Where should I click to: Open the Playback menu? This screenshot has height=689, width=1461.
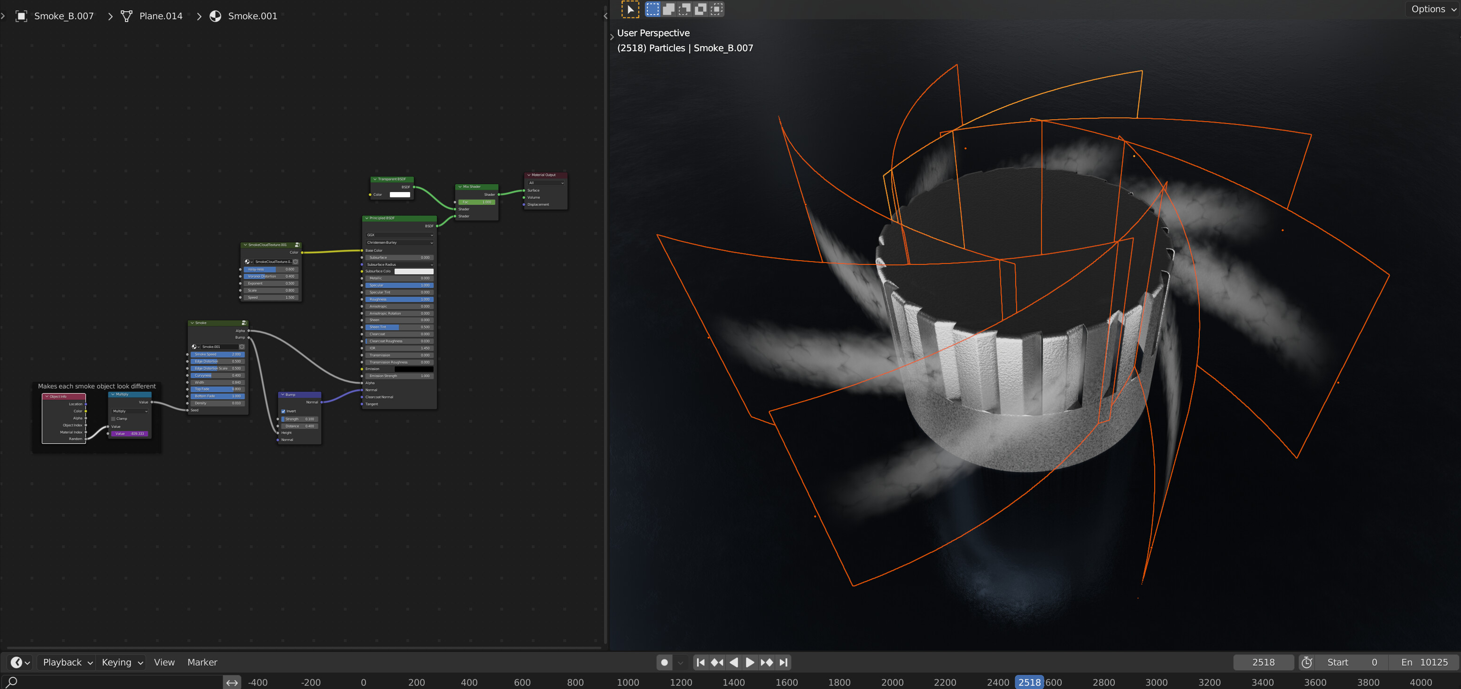[67, 662]
